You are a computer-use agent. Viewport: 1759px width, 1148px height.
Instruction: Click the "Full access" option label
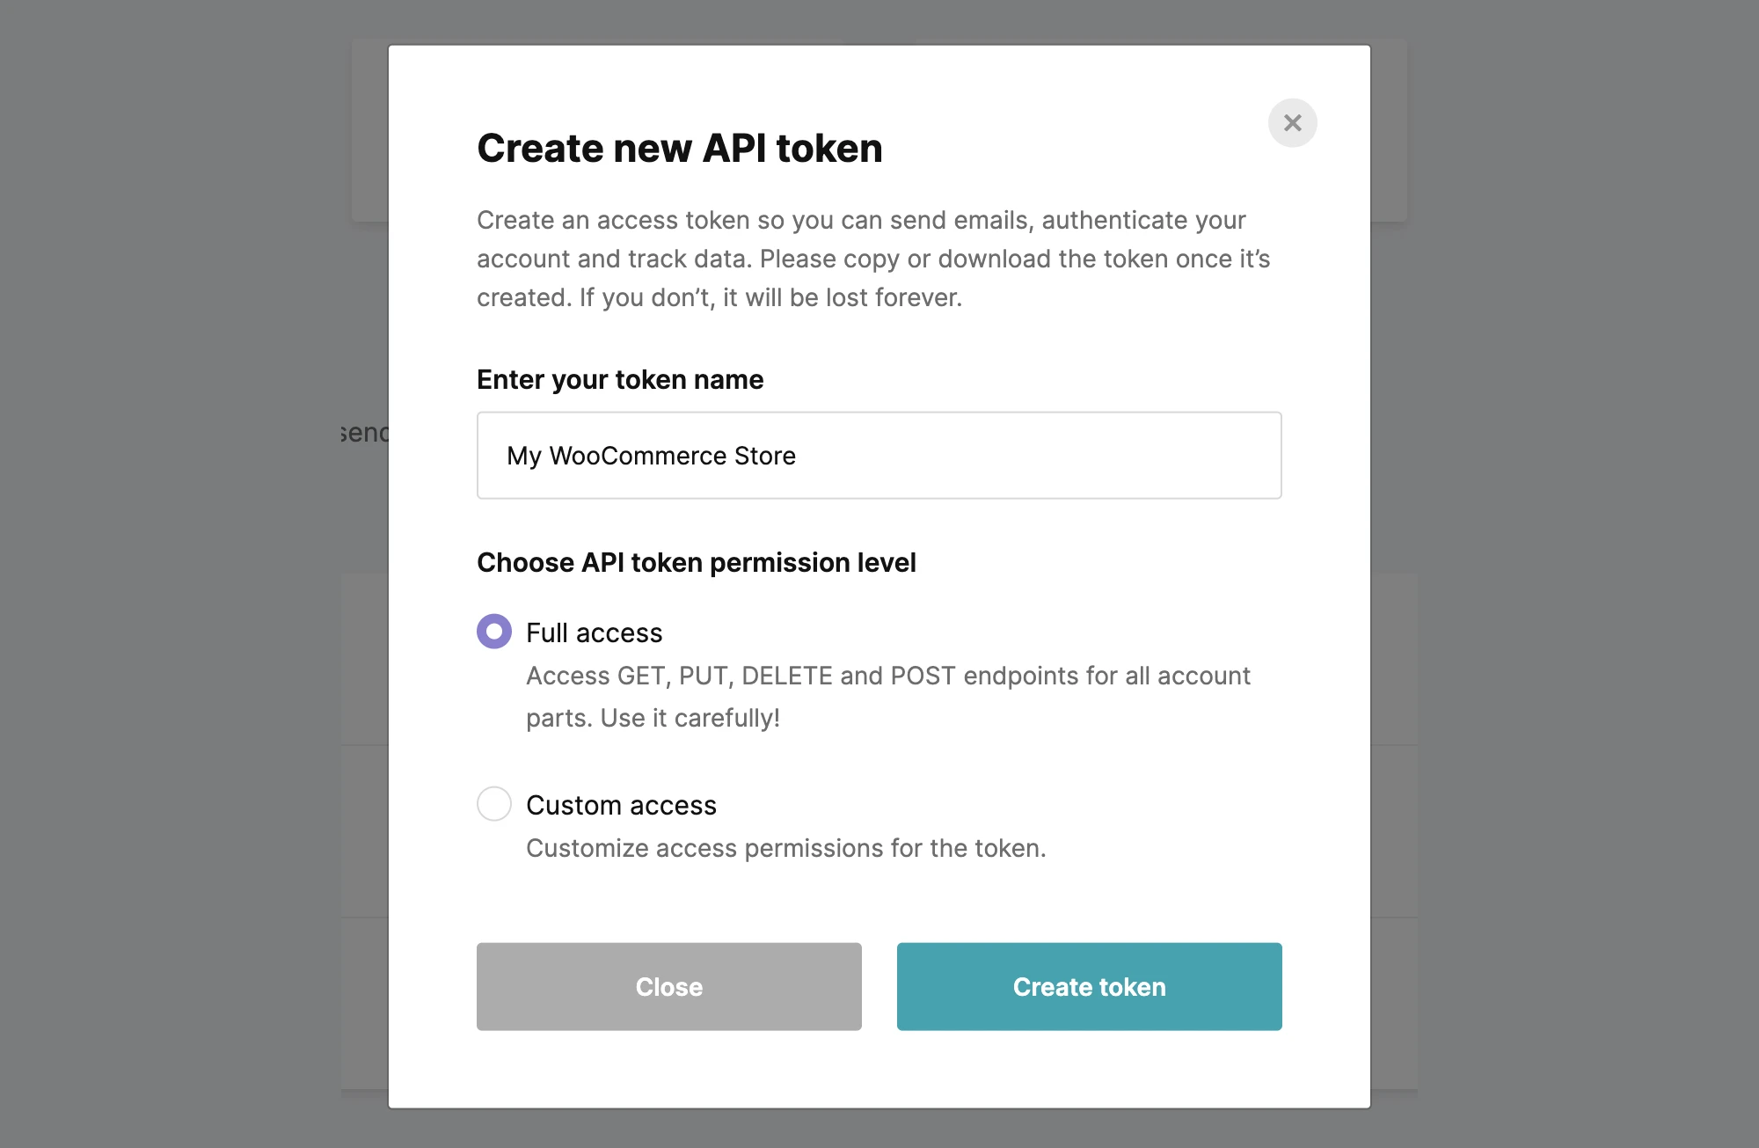[594, 633]
